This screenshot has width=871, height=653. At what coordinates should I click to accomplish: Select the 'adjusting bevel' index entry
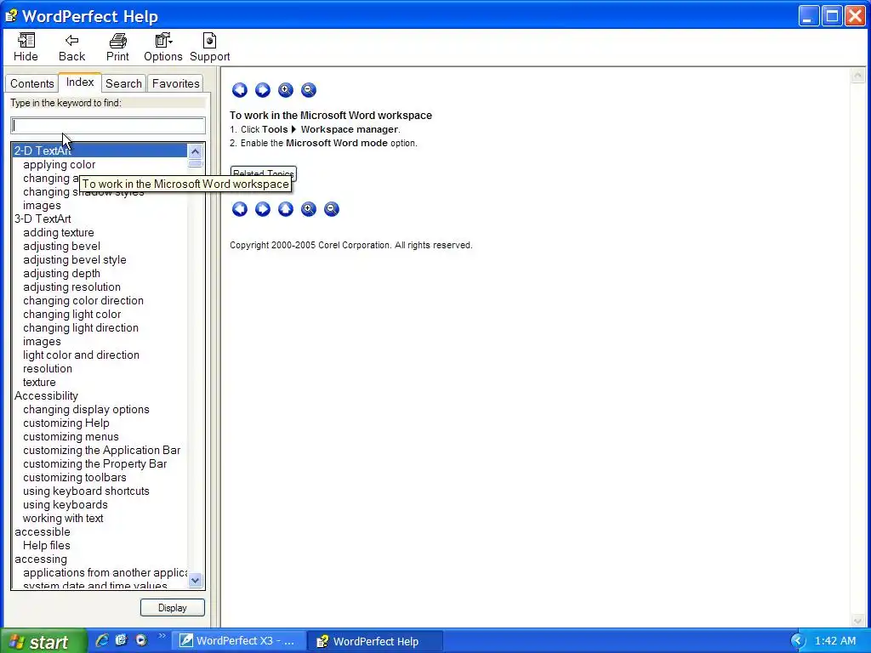pos(61,246)
